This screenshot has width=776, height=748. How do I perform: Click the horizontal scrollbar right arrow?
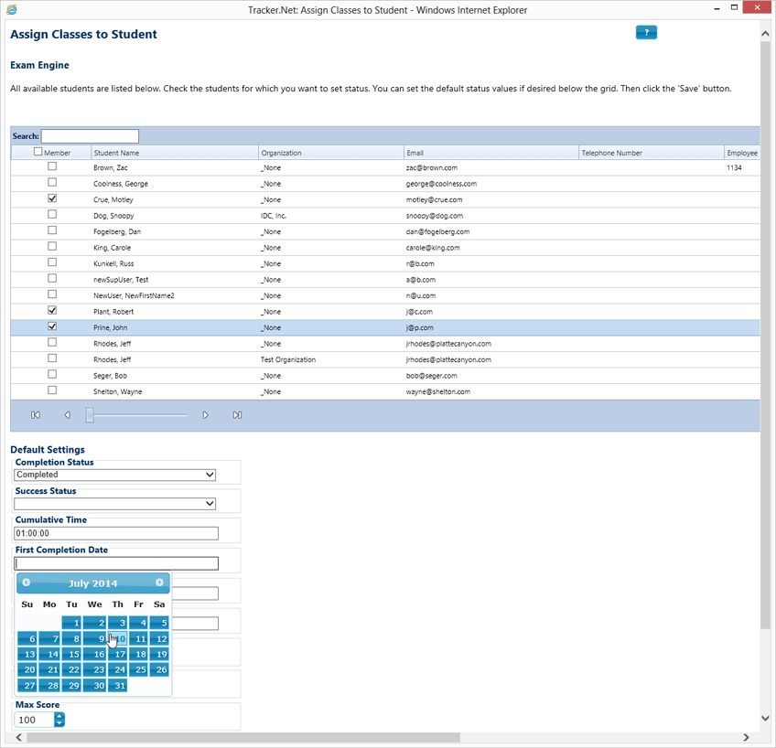pos(746,737)
